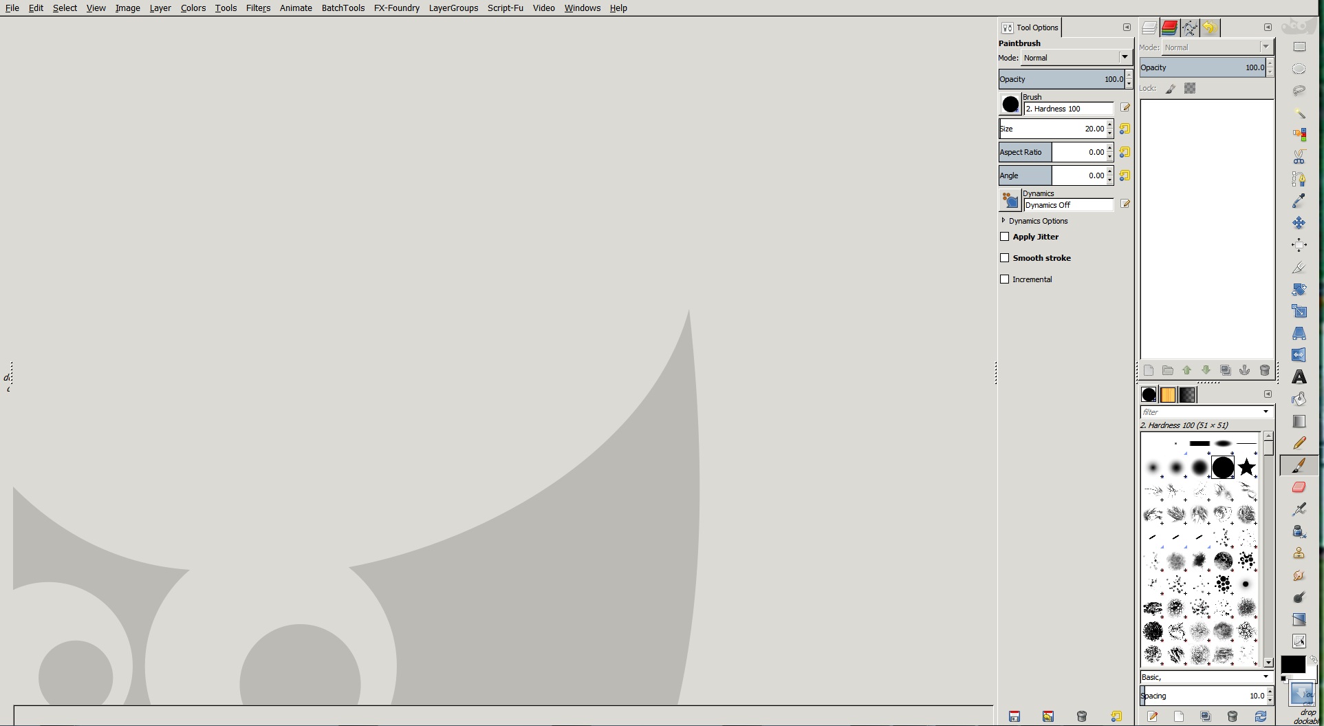Select the Ink tool
Screen dimensions: 1324x726
coord(1299,531)
